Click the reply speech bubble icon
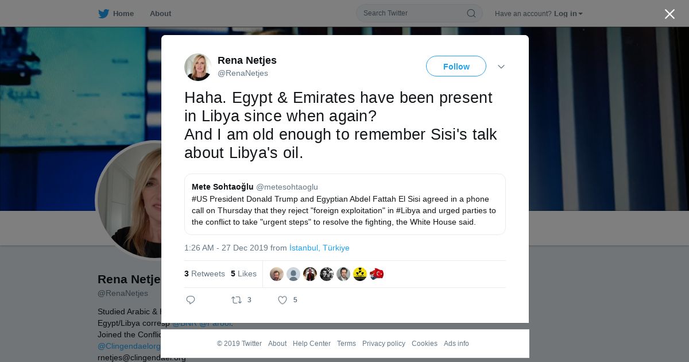689x362 pixels. coord(191,300)
